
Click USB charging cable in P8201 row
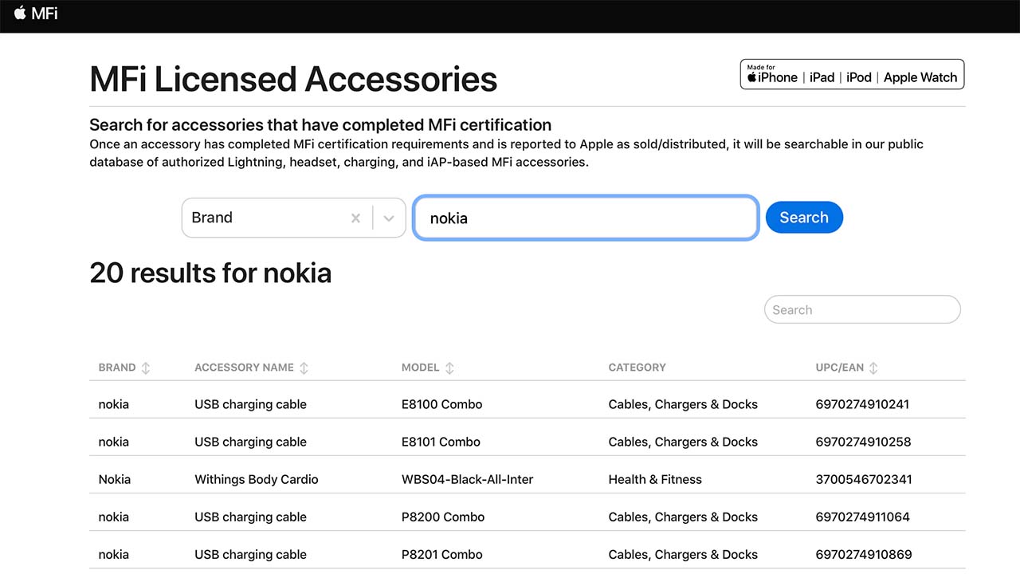click(250, 554)
